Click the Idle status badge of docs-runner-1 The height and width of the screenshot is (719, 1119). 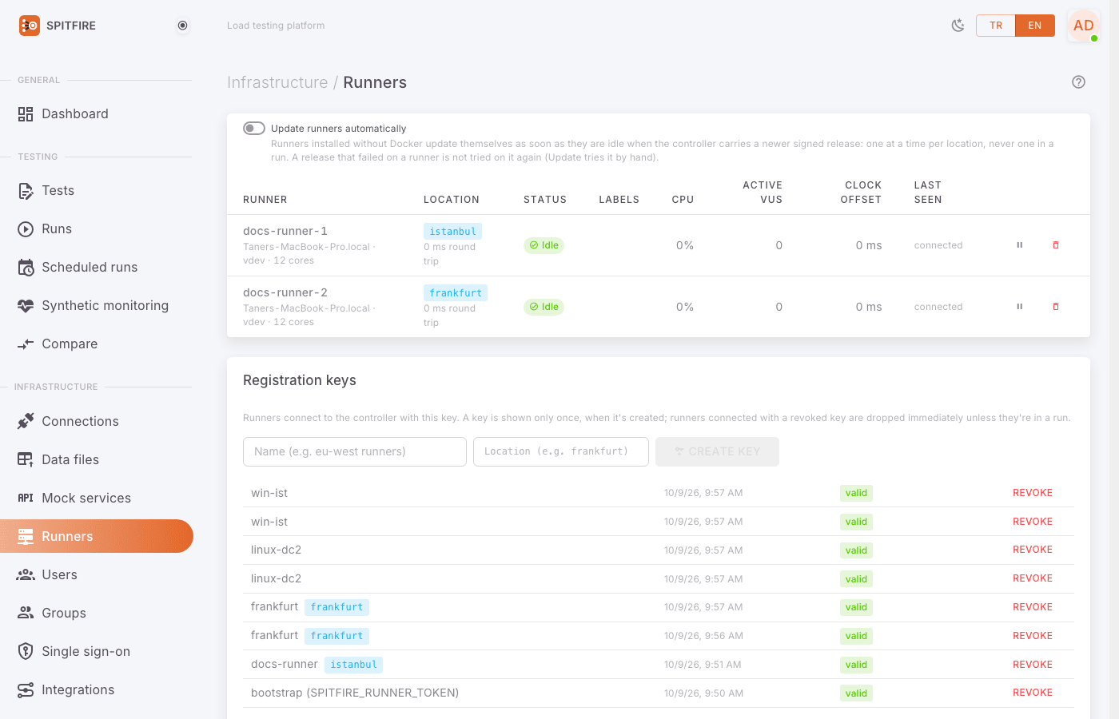pos(544,245)
